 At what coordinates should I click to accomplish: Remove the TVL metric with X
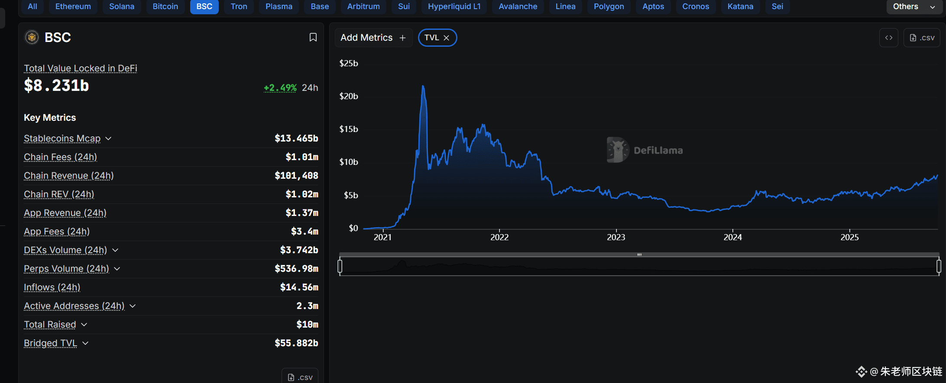[x=447, y=38]
